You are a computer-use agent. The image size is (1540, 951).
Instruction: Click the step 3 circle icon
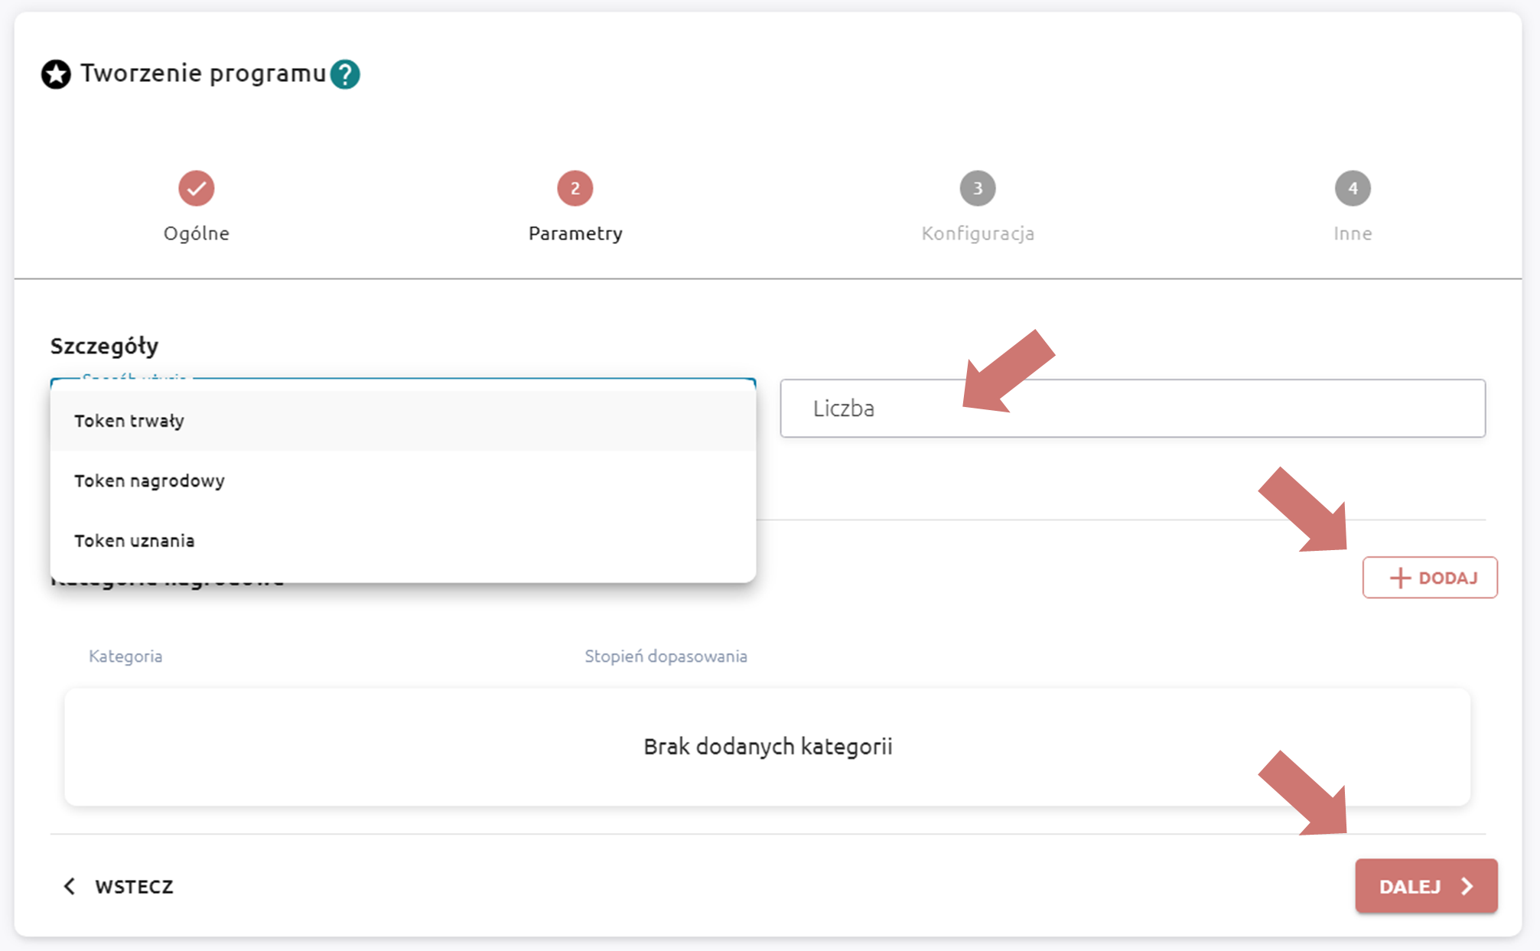pyautogui.click(x=977, y=188)
